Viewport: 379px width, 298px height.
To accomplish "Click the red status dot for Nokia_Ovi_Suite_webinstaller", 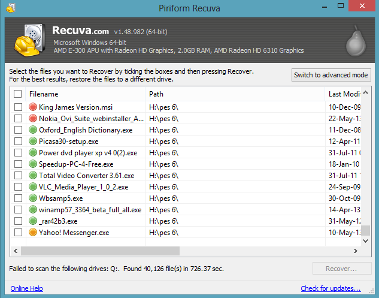I will [x=32, y=118].
